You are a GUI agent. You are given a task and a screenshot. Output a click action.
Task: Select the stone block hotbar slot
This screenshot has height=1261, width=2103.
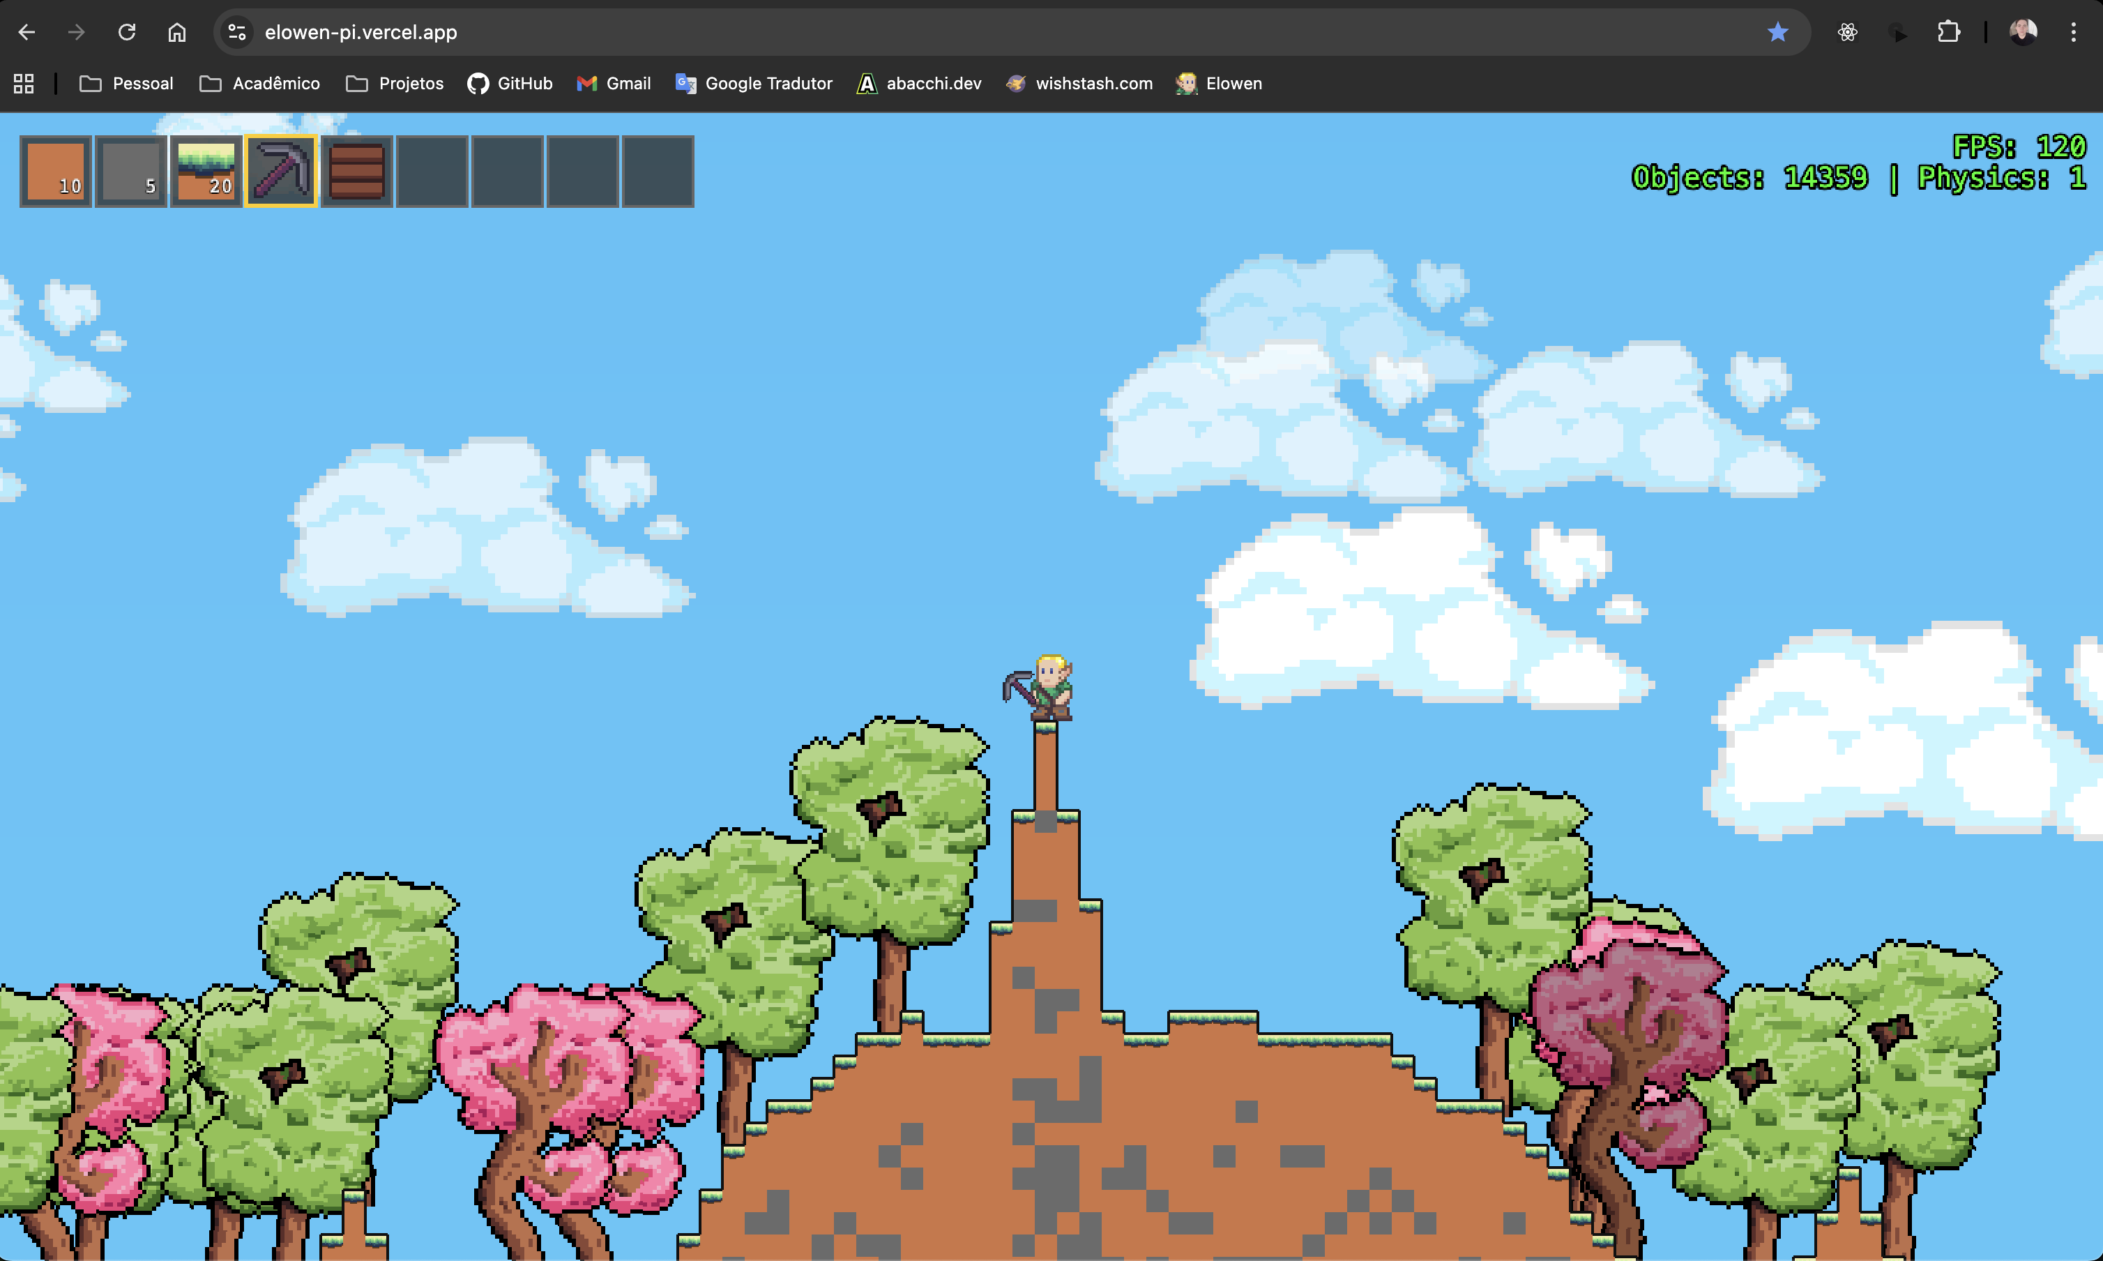coord(131,171)
